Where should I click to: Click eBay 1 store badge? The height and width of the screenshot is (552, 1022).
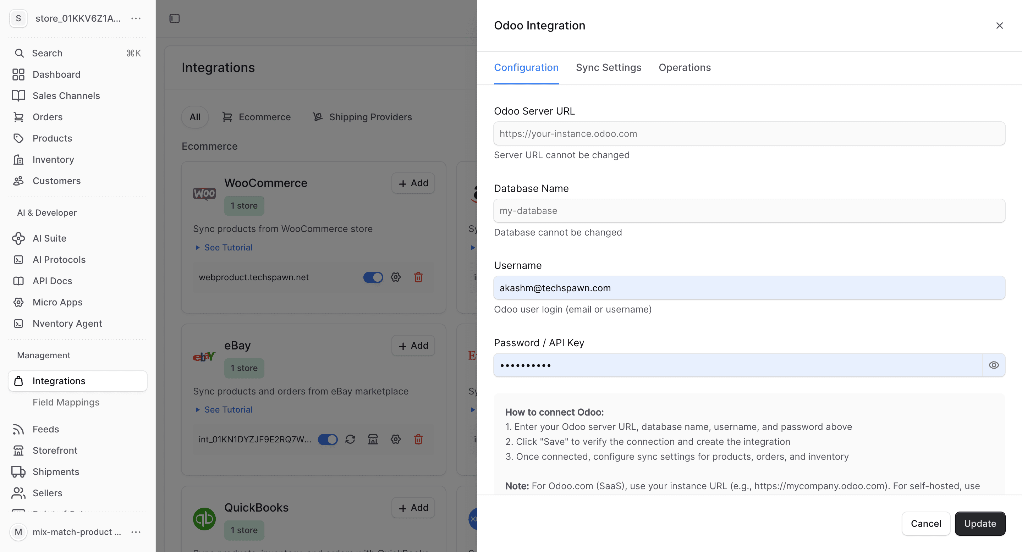244,368
